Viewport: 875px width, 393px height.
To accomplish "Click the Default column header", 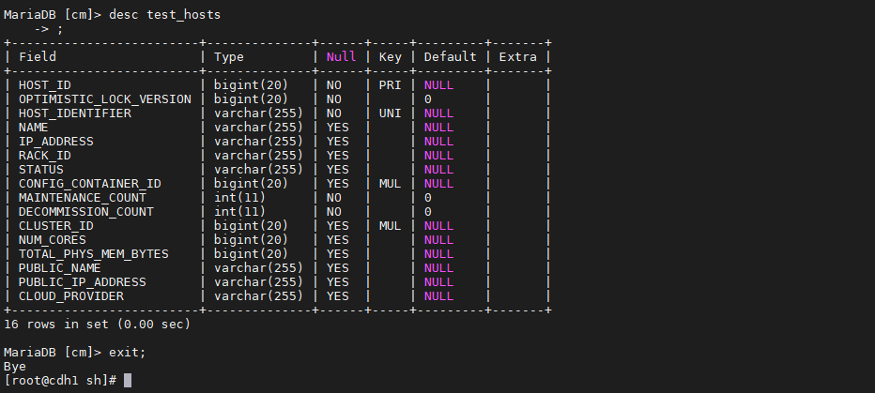I will pos(451,57).
